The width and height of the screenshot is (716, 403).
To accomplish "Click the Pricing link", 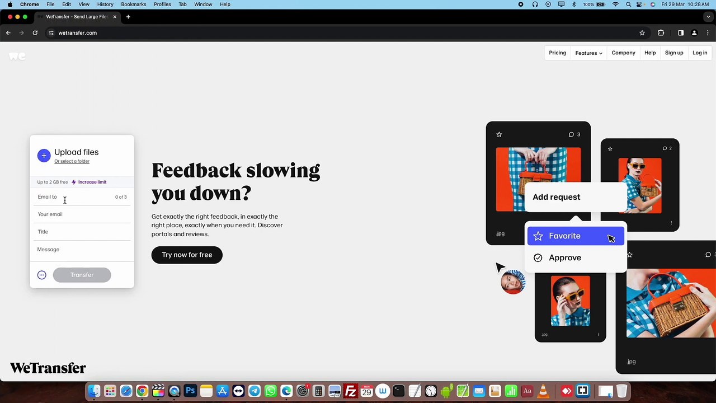I will coord(558,53).
